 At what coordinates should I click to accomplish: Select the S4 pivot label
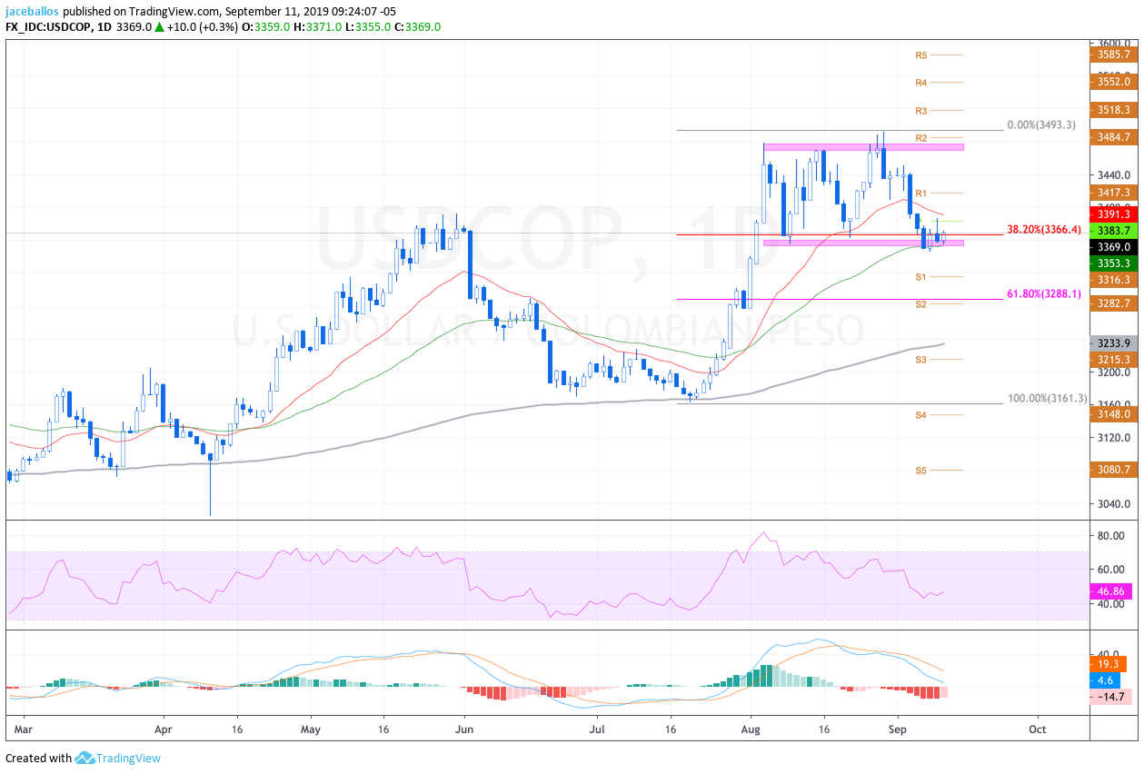pos(921,415)
